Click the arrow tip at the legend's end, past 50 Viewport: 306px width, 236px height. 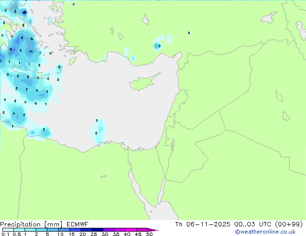[x=153, y=230]
